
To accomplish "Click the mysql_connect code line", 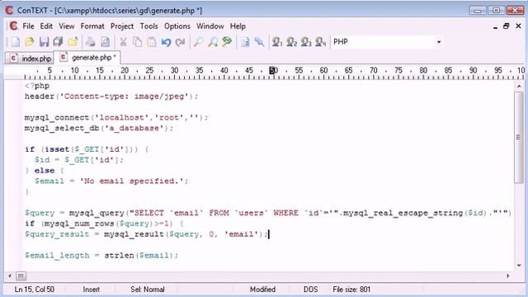I will (116, 117).
